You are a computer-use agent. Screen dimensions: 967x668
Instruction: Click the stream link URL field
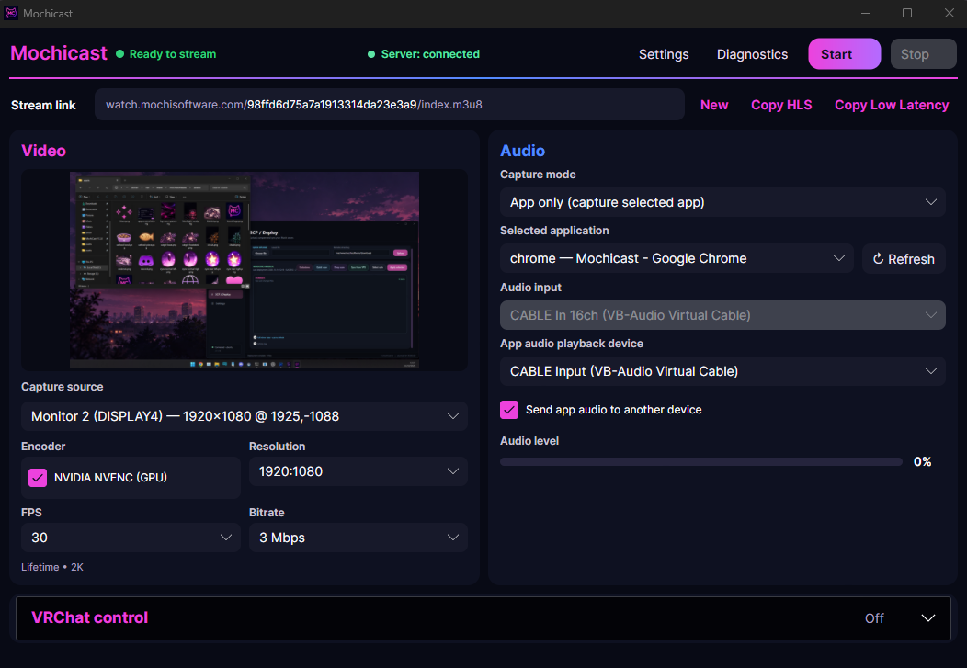click(389, 105)
